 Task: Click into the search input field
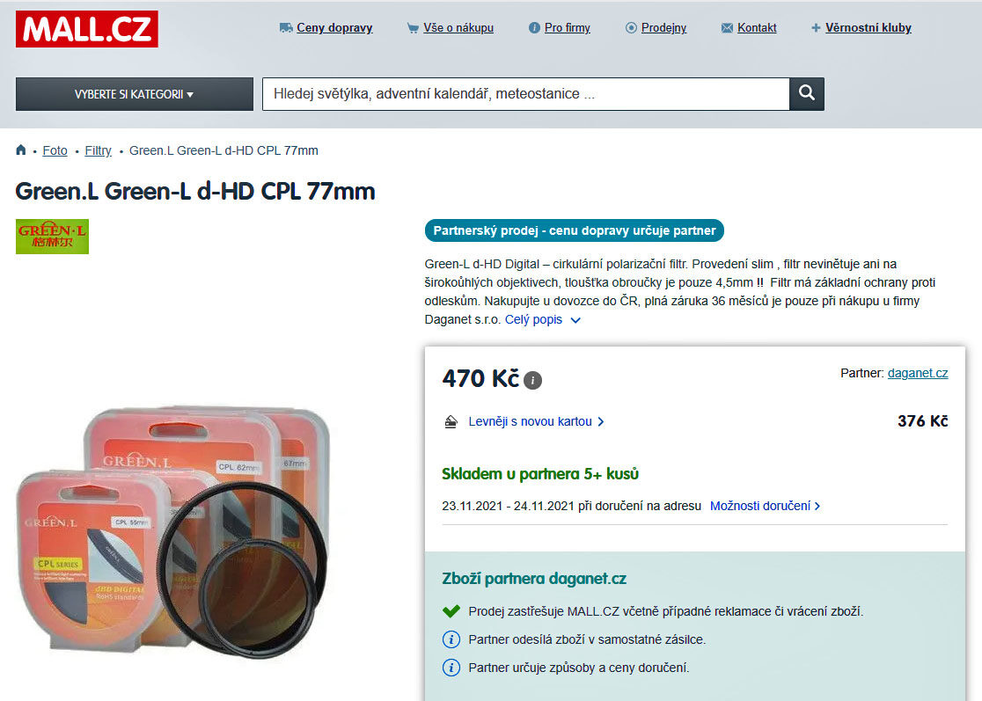click(526, 94)
